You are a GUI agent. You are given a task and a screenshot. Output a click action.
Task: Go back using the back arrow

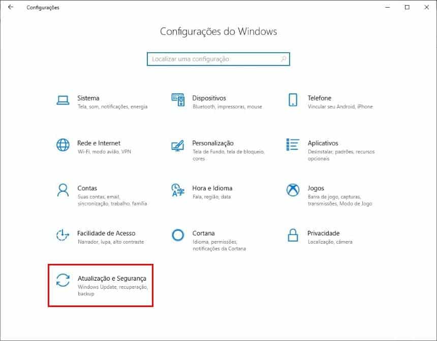(11, 7)
